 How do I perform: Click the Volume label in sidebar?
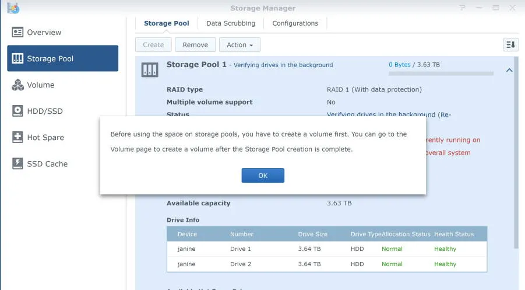click(41, 85)
